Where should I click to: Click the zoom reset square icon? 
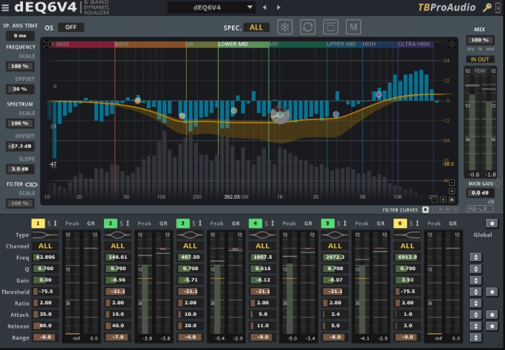(451, 200)
